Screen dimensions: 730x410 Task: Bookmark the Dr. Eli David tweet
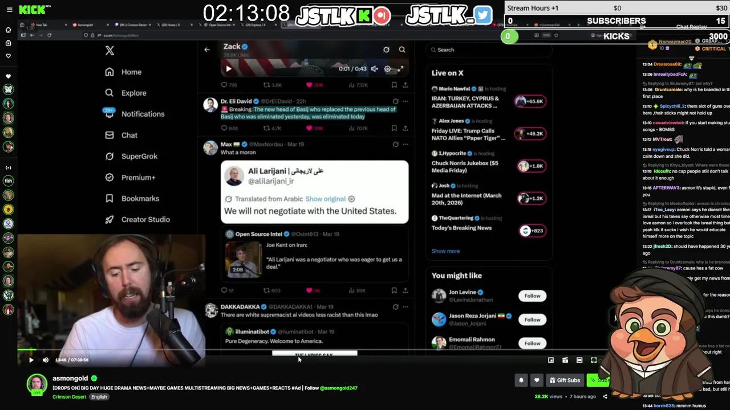(x=394, y=128)
